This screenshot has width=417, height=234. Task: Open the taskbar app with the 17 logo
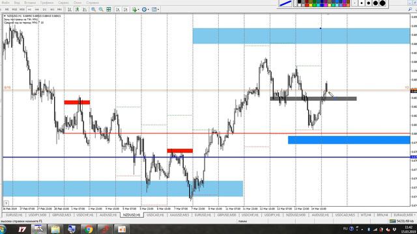tap(22, 229)
